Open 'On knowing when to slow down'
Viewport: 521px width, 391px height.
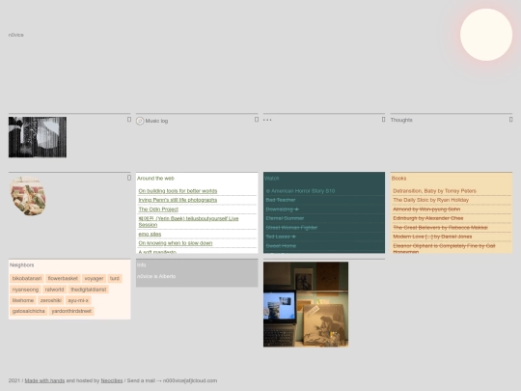[x=176, y=243]
